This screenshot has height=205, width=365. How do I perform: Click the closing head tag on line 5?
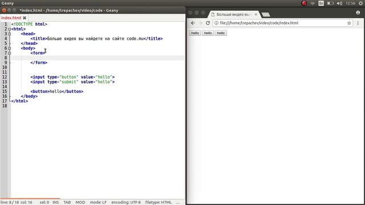(x=29, y=43)
